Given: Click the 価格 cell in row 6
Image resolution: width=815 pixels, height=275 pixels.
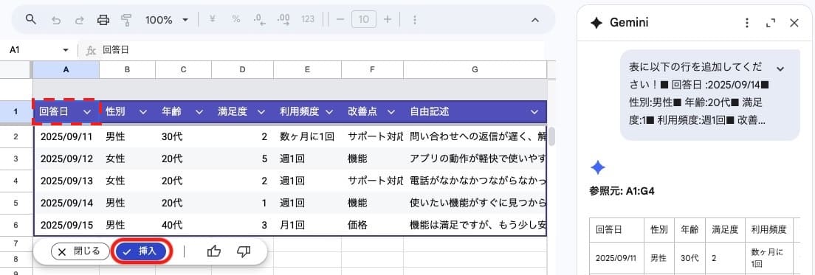Looking at the screenshot, I should point(372,225).
